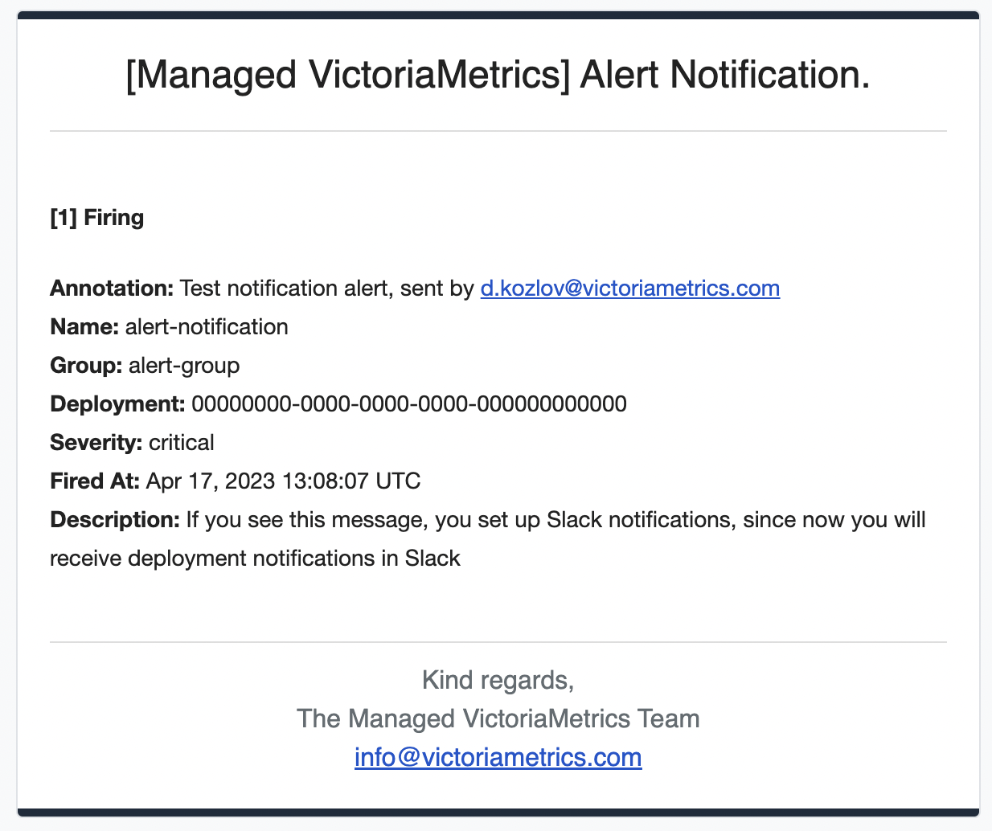Click the Slack notifications description text
Viewport: 992px width, 831px height.
[x=488, y=538]
